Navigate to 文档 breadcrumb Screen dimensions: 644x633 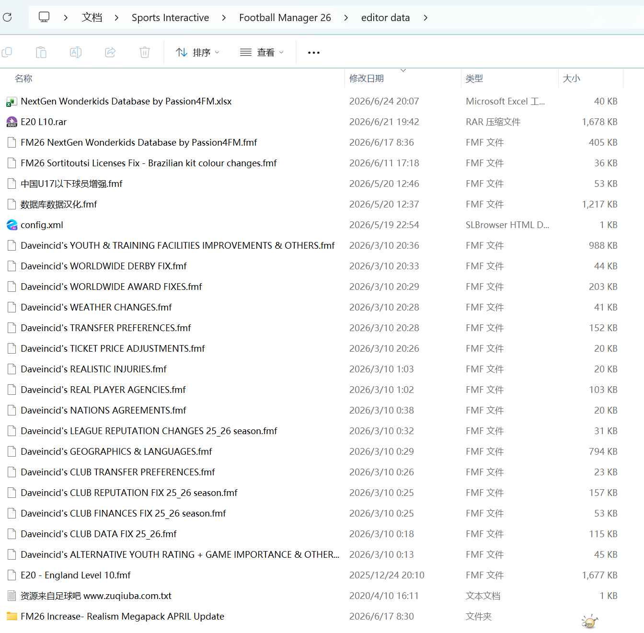[92, 18]
